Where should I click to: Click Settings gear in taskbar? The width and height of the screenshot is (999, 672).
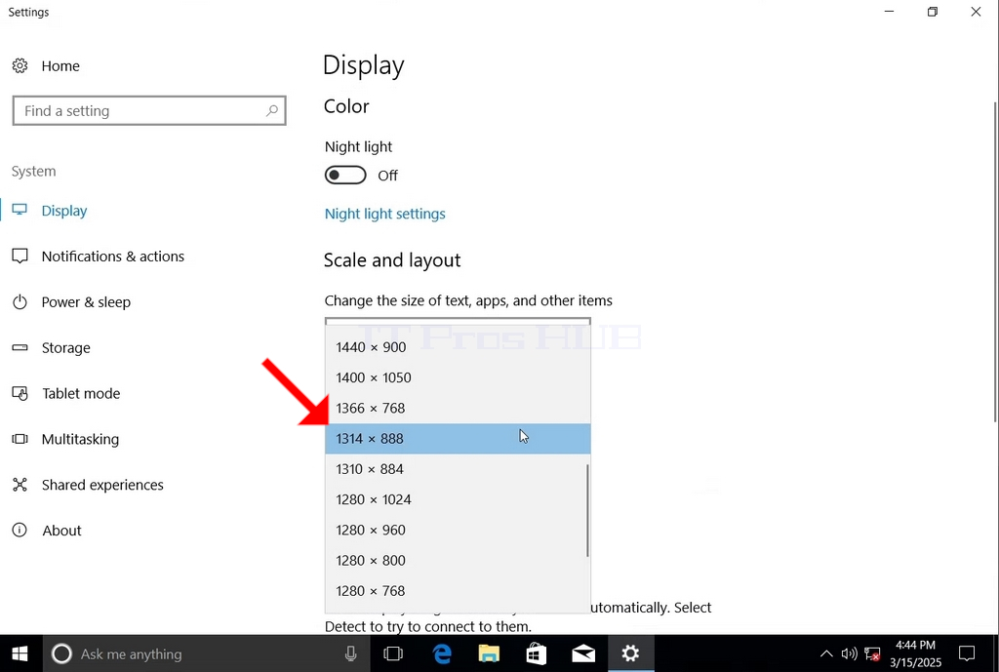tap(631, 653)
